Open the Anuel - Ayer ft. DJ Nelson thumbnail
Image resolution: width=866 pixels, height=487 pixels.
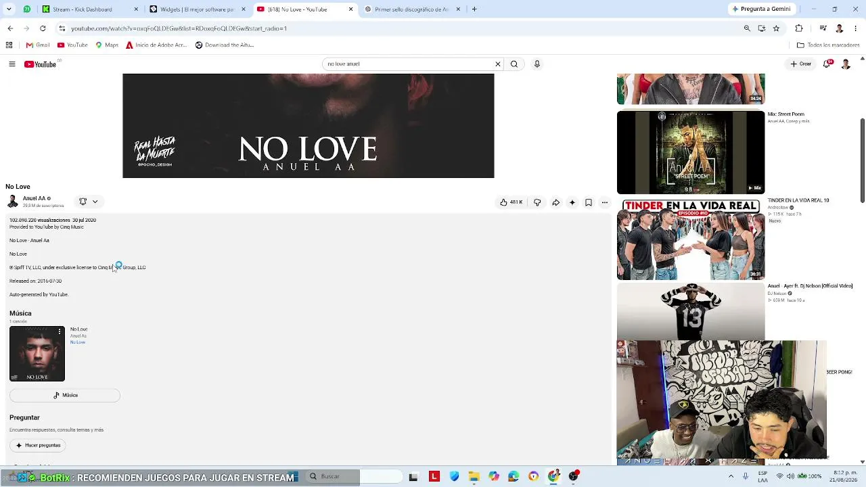[x=691, y=311]
